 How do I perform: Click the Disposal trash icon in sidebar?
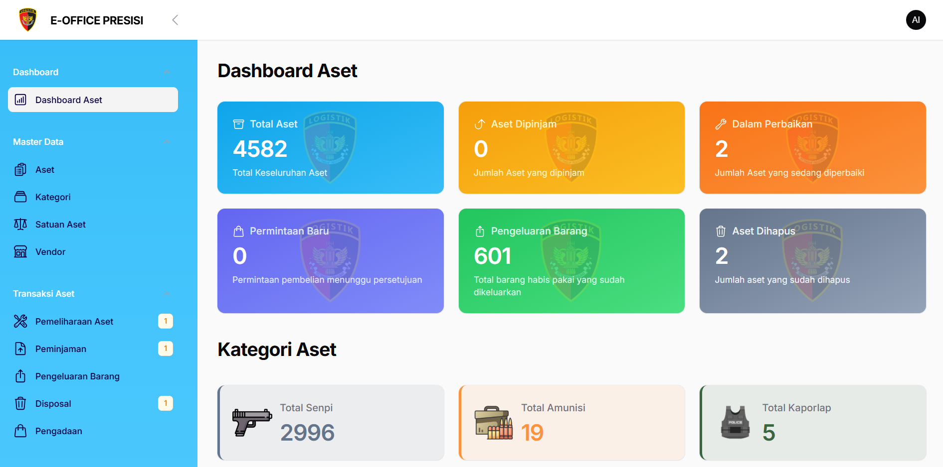pos(20,404)
